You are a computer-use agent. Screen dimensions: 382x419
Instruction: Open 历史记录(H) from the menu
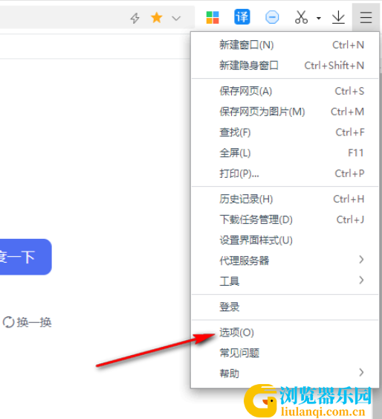285,199
